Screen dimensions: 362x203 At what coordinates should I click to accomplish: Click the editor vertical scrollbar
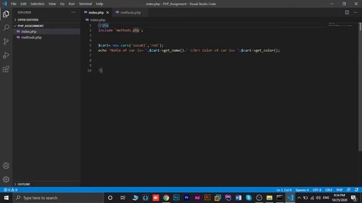(x=360, y=87)
